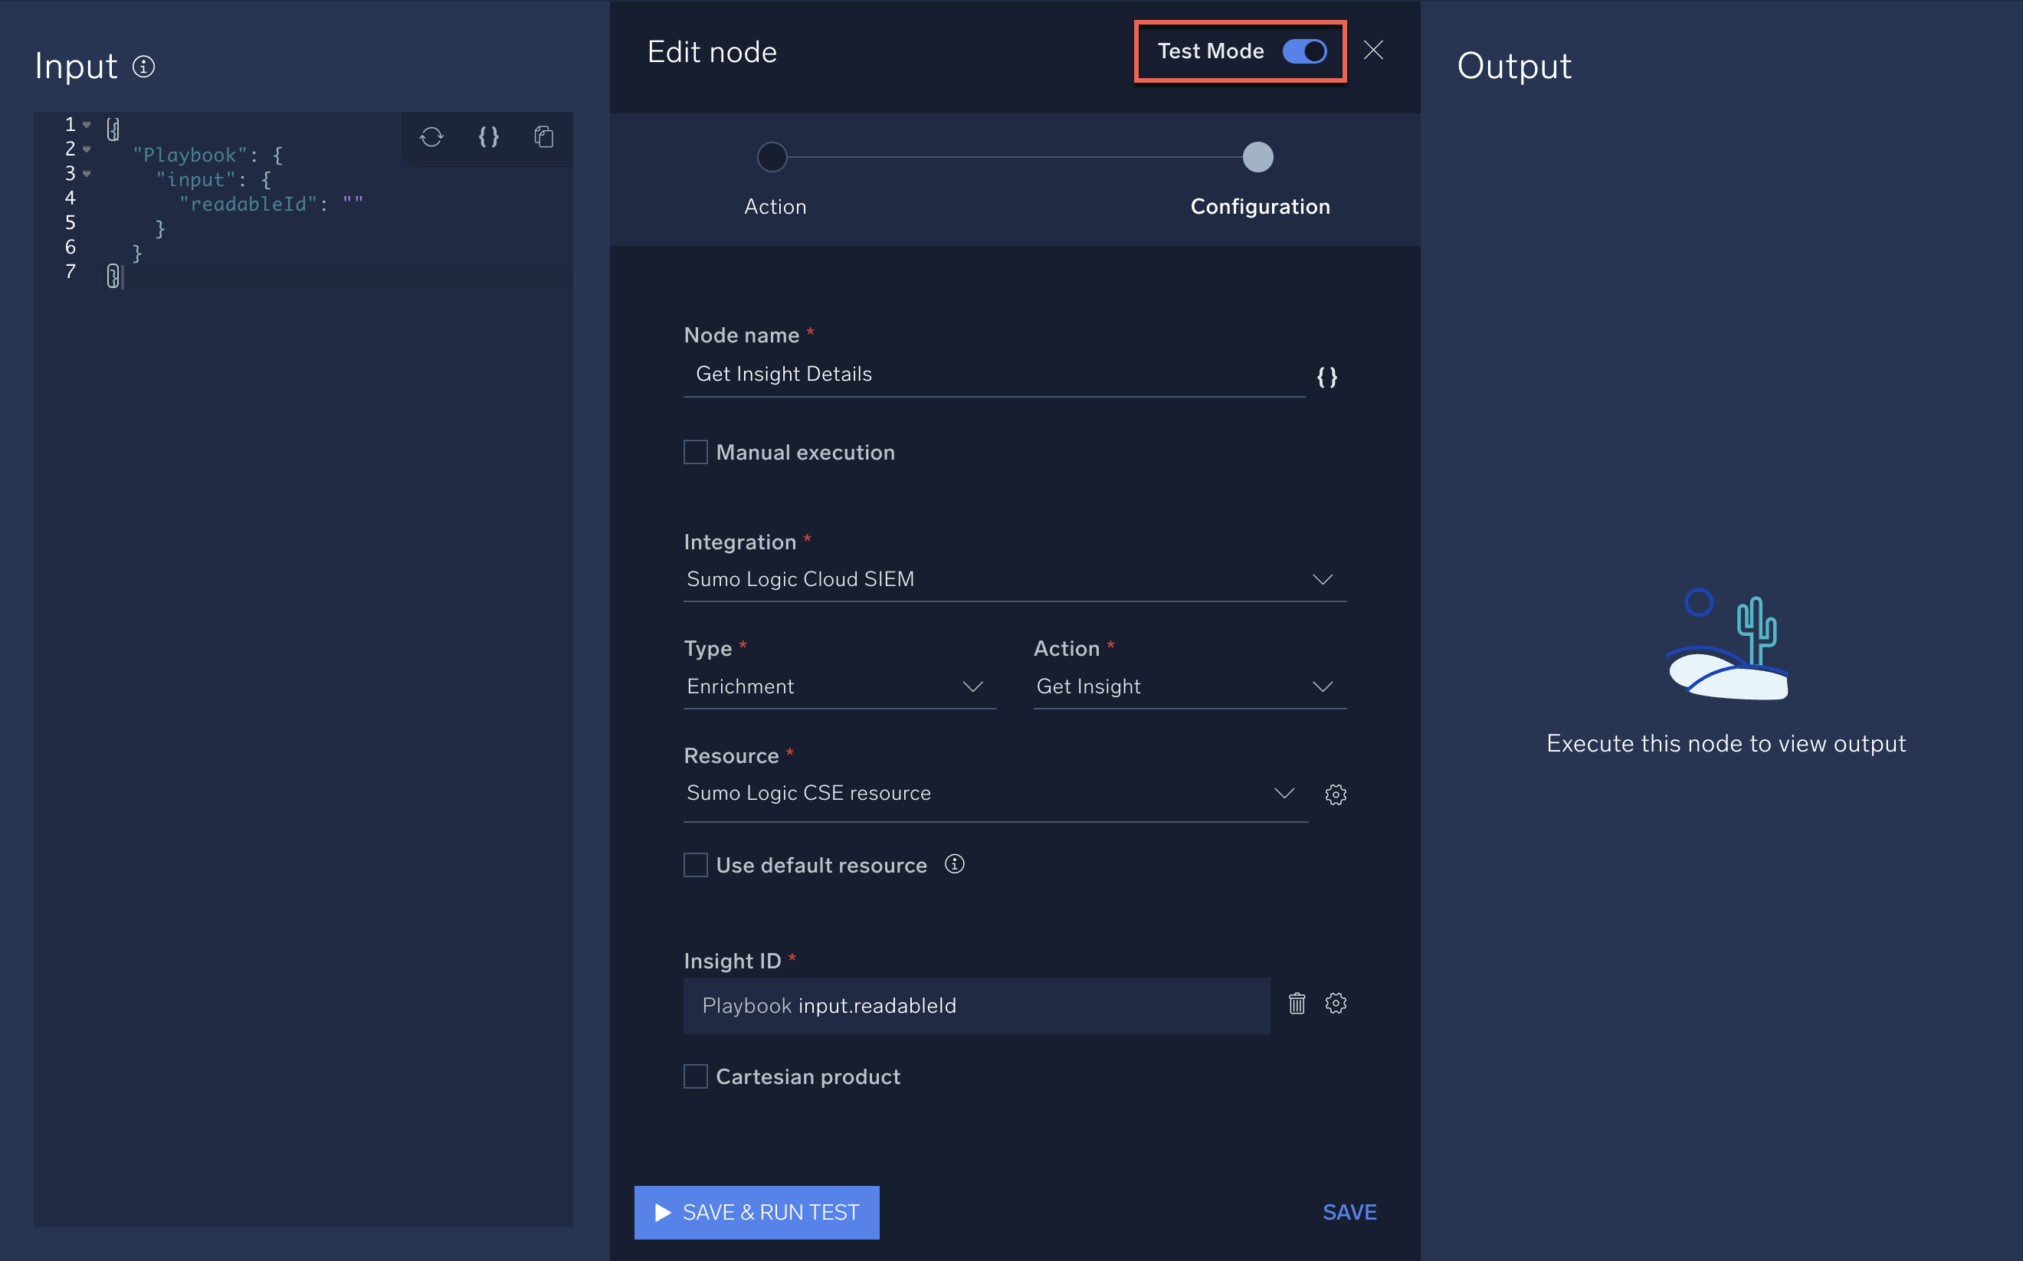Click the SAVE & RUN TEST button

756,1212
